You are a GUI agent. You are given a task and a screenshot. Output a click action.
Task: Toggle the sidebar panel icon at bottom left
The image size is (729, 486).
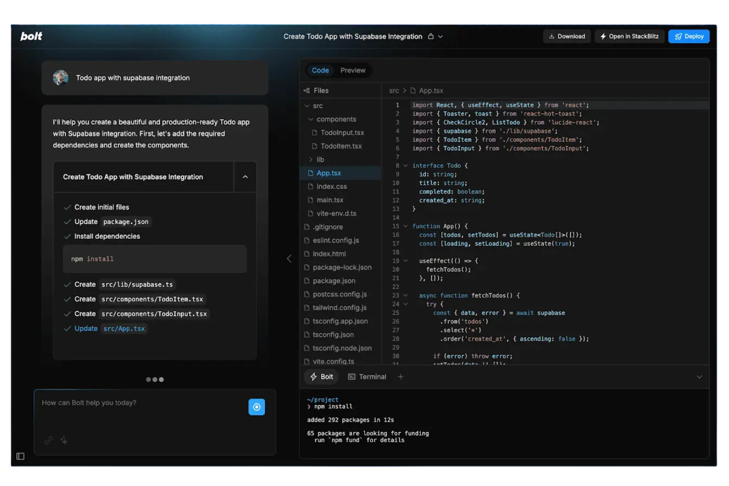(x=20, y=456)
